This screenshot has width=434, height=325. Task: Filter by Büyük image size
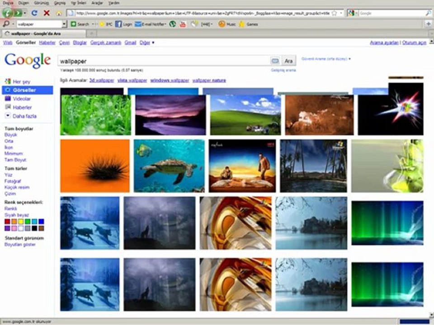(x=11, y=135)
